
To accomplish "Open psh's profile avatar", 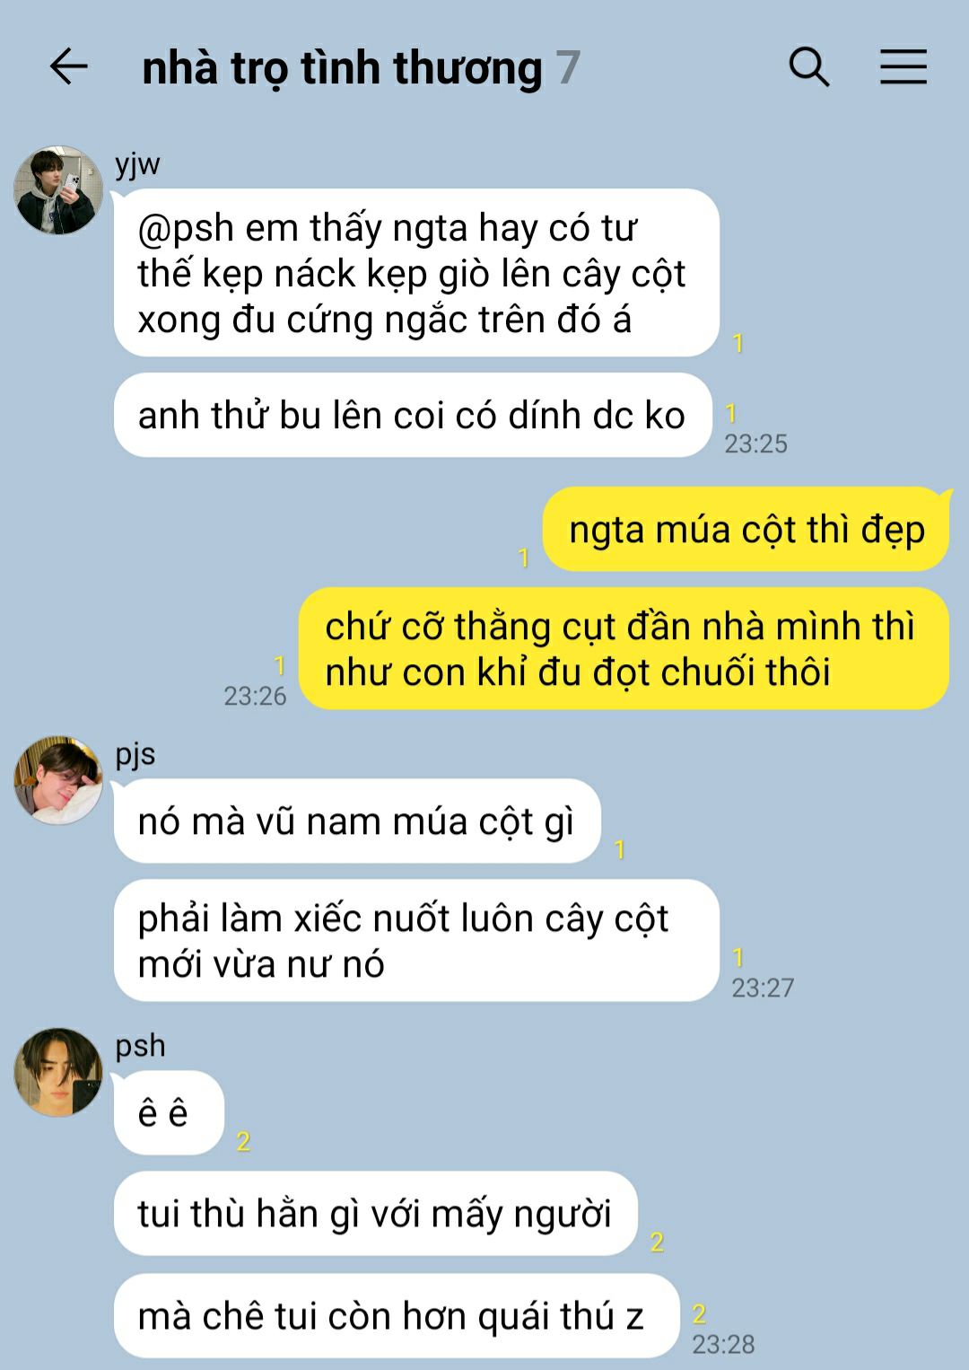I will coord(58,1072).
